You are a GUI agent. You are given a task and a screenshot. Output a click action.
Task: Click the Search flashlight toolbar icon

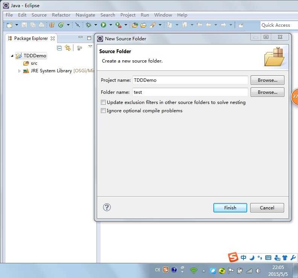[x=153, y=25]
